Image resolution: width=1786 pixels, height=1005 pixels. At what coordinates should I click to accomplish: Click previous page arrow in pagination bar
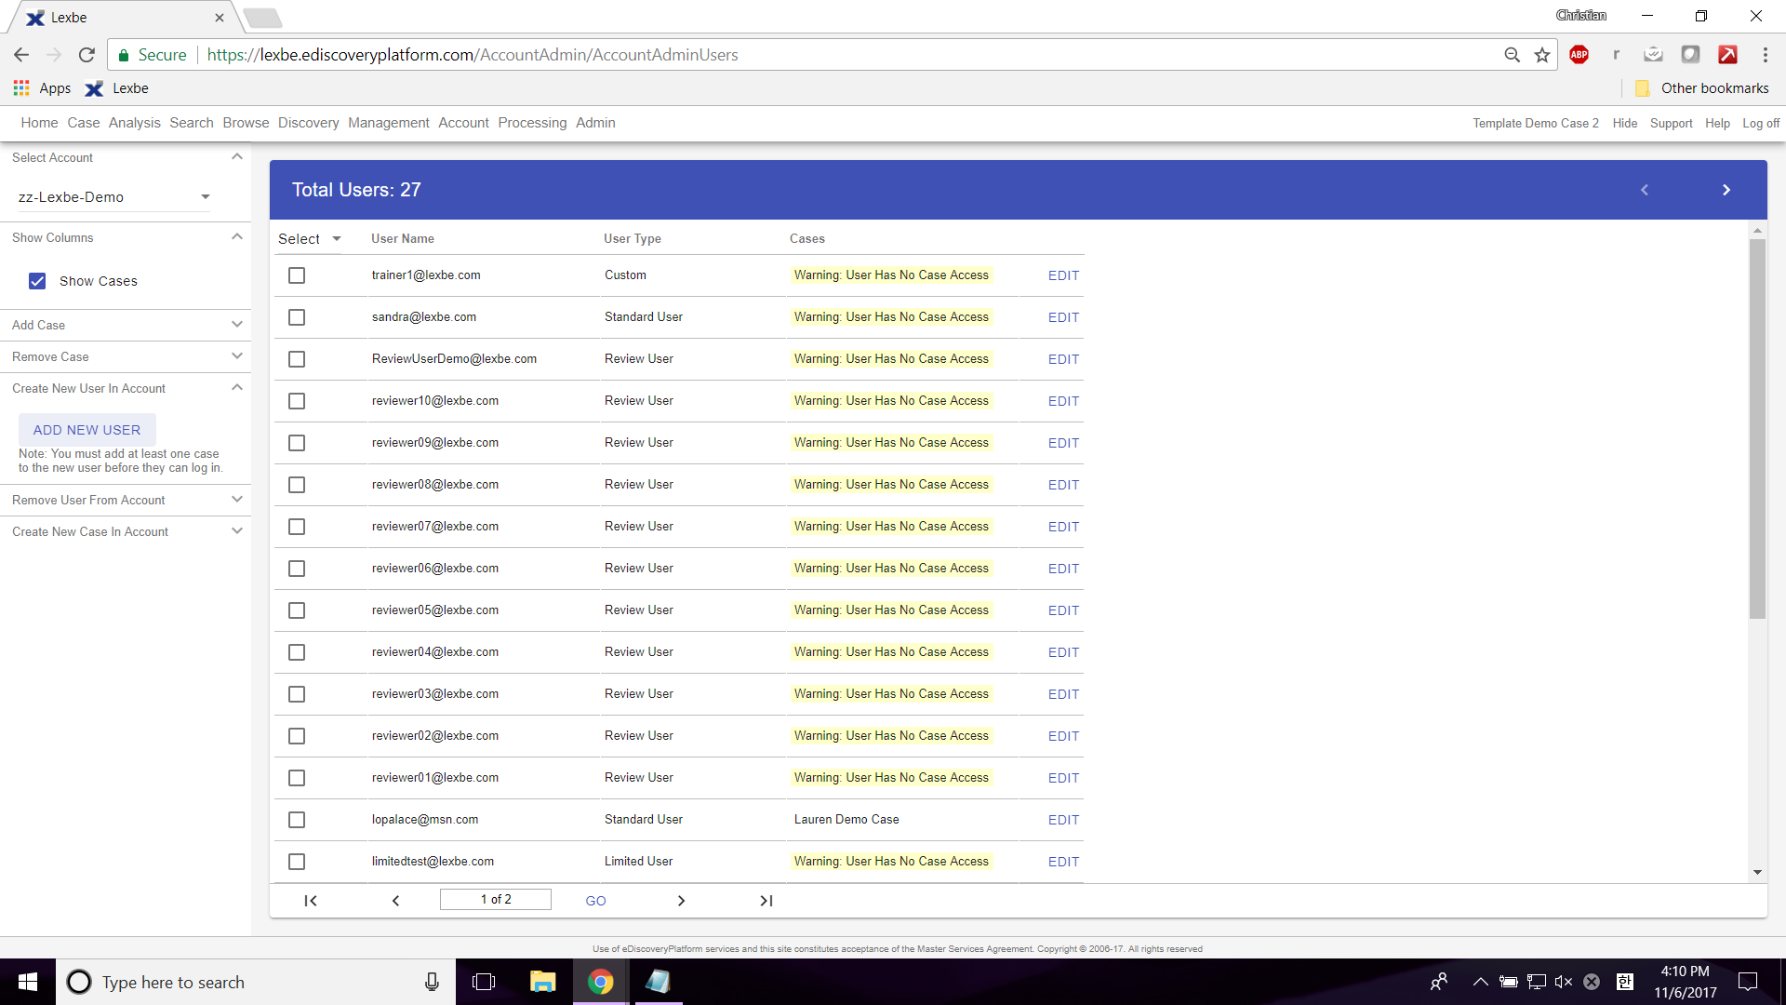click(396, 901)
